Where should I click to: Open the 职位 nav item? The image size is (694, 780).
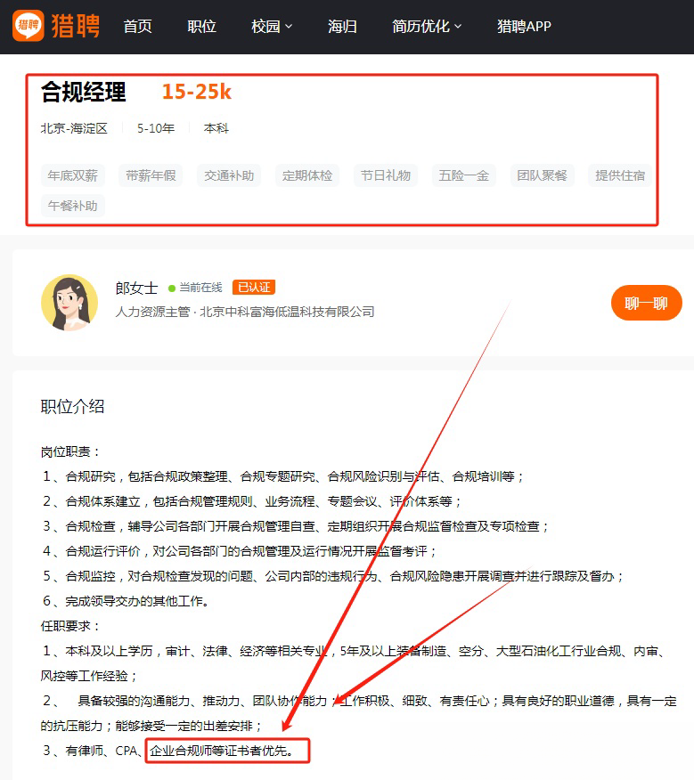(x=201, y=27)
